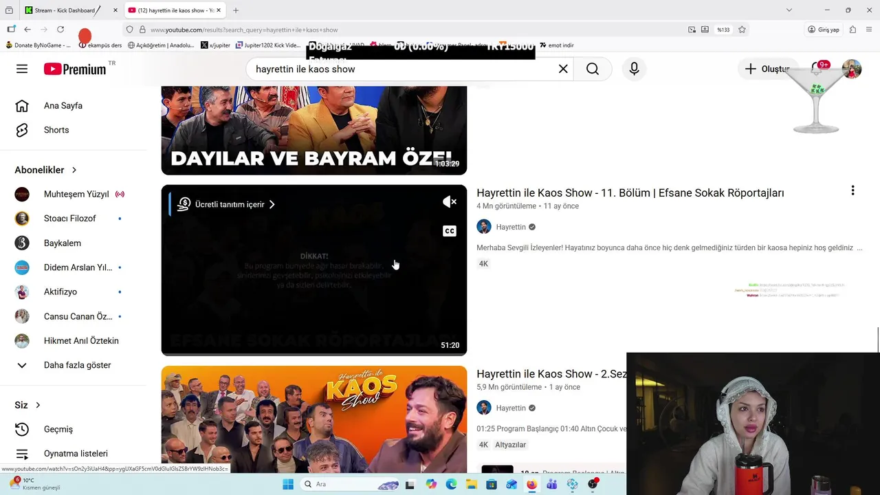
Task: Open the %133 zoom level indicator
Action: click(x=723, y=30)
